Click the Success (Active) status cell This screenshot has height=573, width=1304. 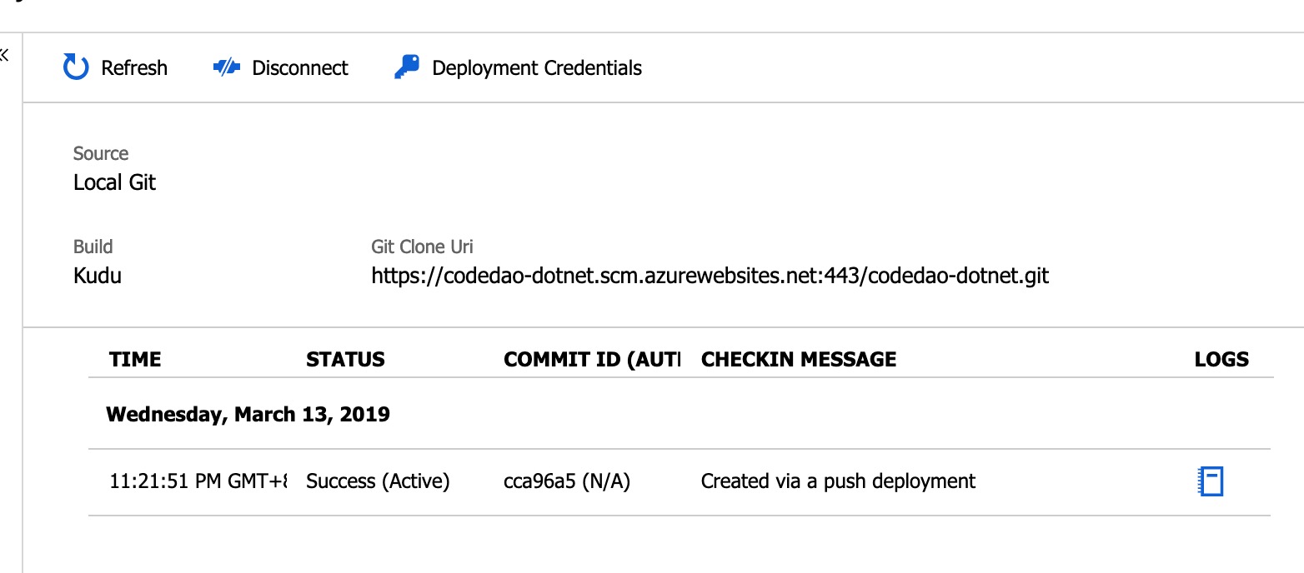[x=378, y=481]
